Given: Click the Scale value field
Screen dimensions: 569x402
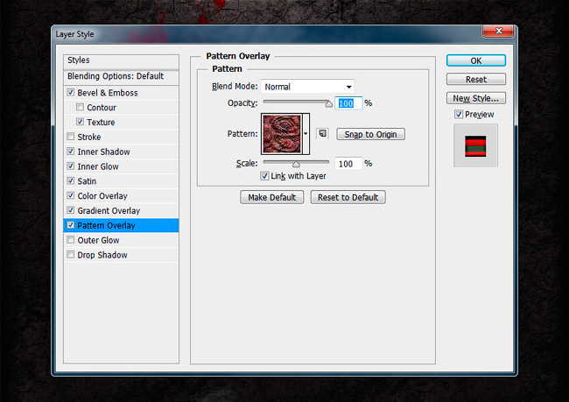Looking at the screenshot, I should click(348, 164).
